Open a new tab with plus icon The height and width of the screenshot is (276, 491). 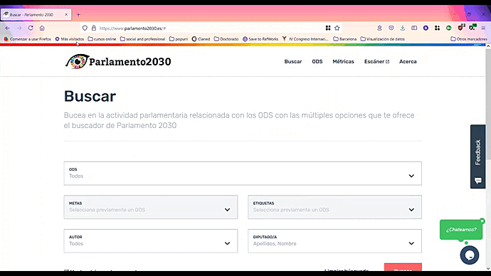pos(78,14)
